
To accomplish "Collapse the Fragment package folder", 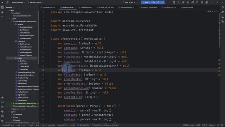I will pos(14,41).
